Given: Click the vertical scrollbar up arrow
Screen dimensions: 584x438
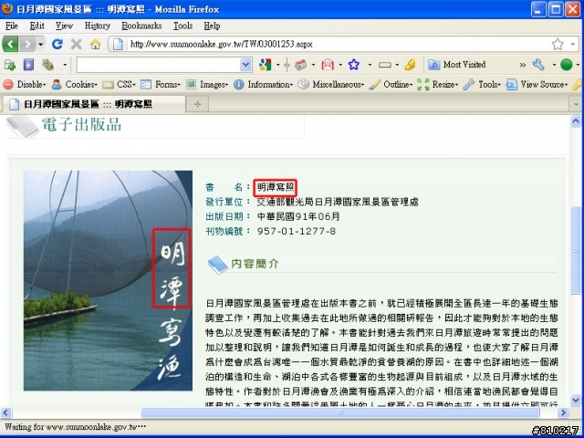Looking at the screenshot, I should click(x=576, y=120).
